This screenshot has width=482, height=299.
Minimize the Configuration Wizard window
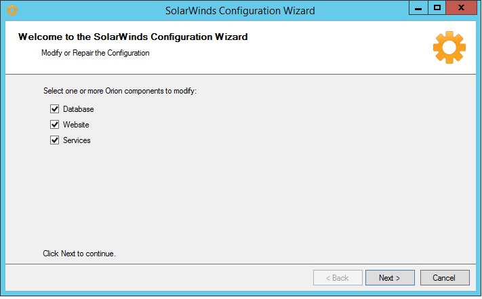tap(419, 8)
